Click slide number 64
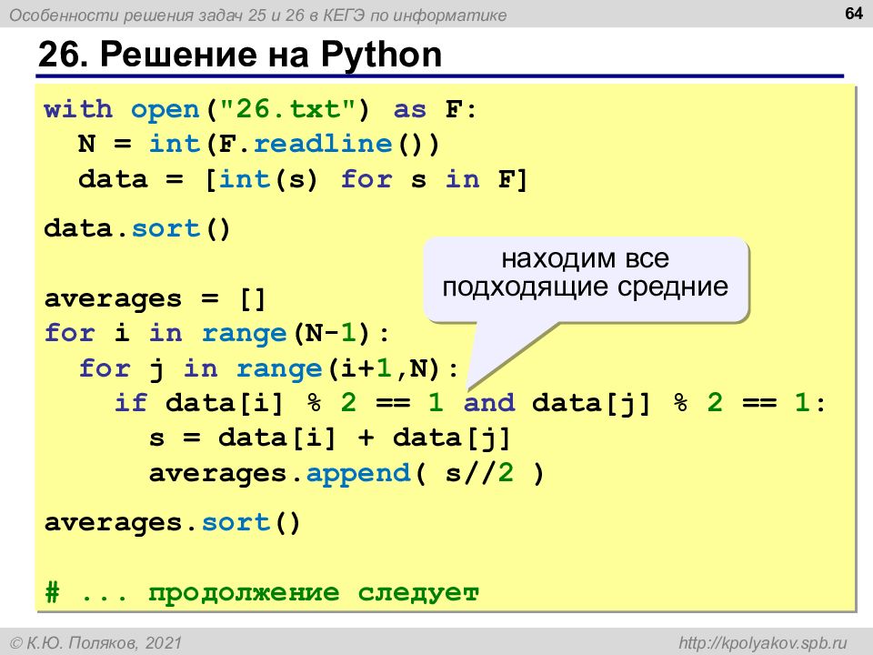This screenshot has height=655, width=873. tap(854, 14)
